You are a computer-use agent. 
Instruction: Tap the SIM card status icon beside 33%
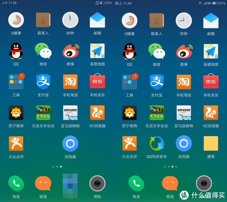[97, 3]
